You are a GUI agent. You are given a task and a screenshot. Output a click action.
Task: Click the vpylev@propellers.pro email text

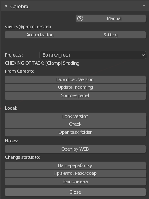[x=28, y=27]
